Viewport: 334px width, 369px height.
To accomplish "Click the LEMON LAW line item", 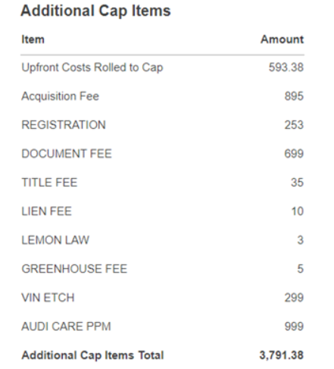I will [55, 240].
